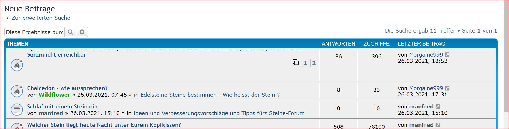509x129 pixels.
Task: Open "Ideen und Verbesserungsvorschläge" forum under Schlaf topic
Action: point(219,113)
